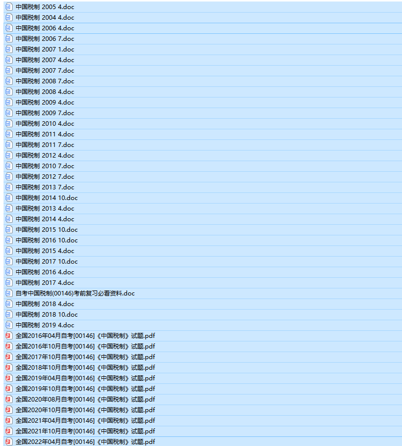Click the PDF icon beside 全国2020年10月自考 试题.pdf
The height and width of the screenshot is (446, 402).
[x=9, y=410]
